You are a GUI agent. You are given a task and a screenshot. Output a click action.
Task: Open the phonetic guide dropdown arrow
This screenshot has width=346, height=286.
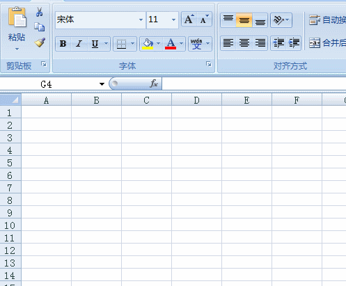[207, 44]
